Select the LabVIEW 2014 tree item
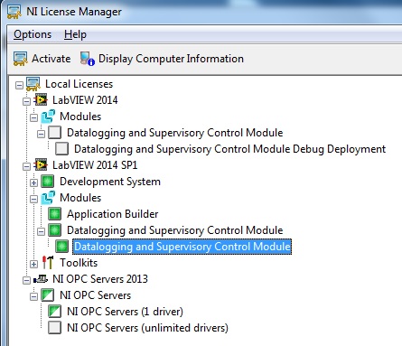The image size is (402, 346). [x=85, y=100]
